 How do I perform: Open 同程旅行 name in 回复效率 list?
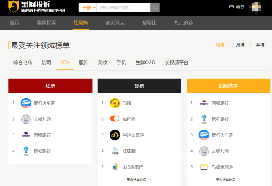(x=220, y=103)
